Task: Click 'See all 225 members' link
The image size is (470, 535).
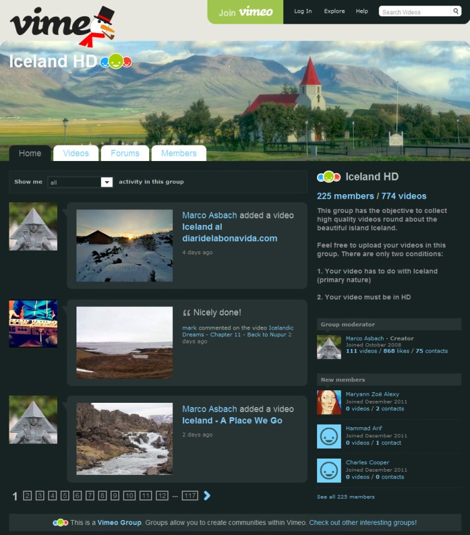Action: pos(346,497)
